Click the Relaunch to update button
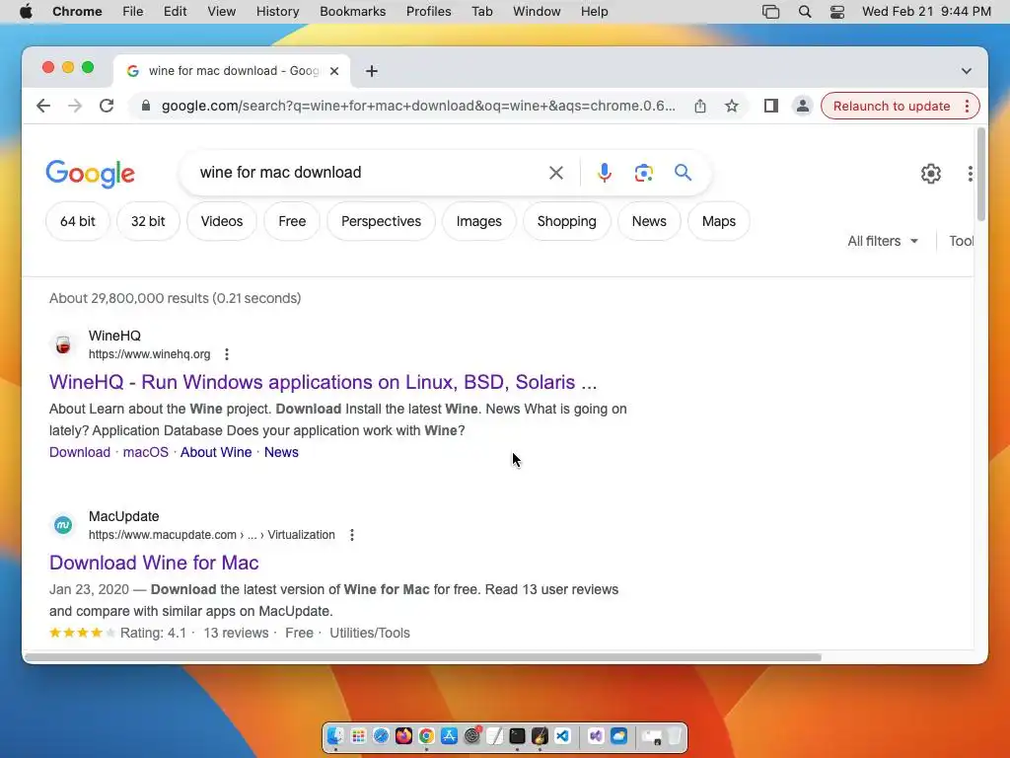Screen dimensions: 1010x758 (x=892, y=106)
